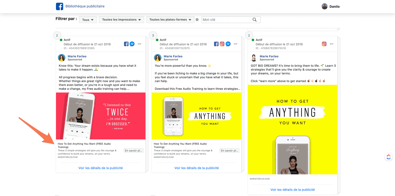
Task: Click the magnifying glass search icon
Action: 255,20
